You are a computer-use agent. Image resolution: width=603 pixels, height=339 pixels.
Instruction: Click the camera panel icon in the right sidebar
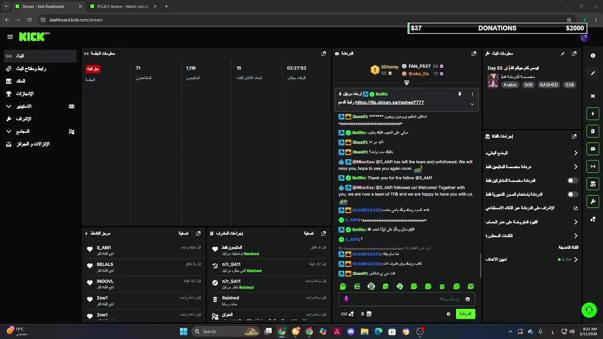click(x=593, y=184)
